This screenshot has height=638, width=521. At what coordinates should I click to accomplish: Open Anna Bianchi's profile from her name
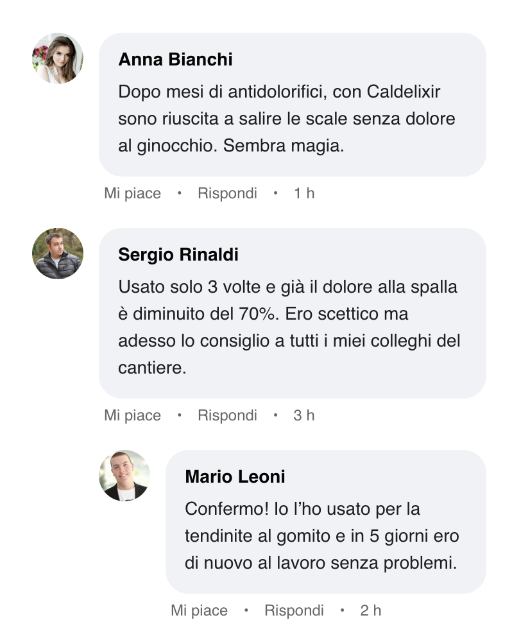click(175, 60)
